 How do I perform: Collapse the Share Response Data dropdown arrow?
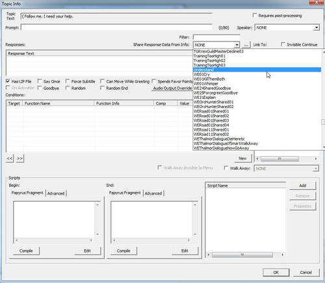pos(237,45)
